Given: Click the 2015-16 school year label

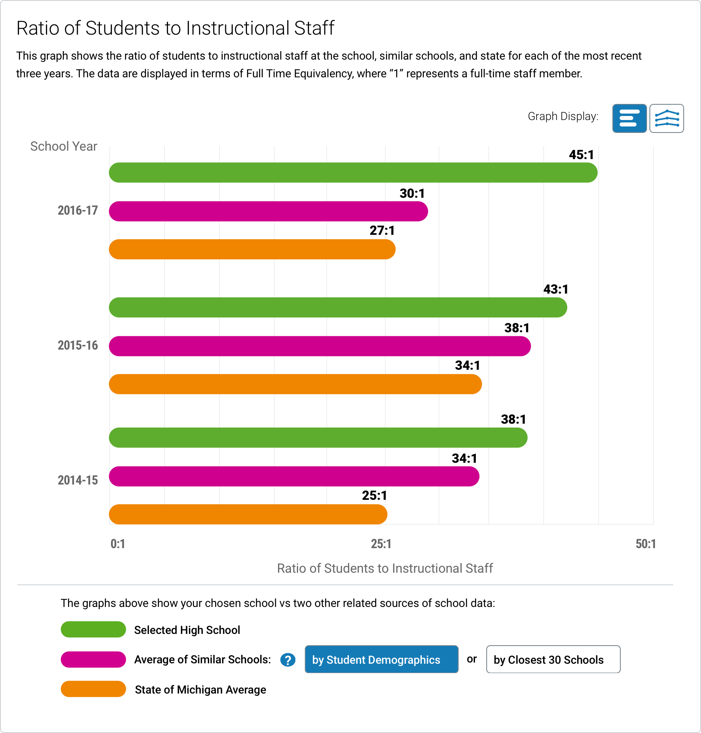Looking at the screenshot, I should (x=78, y=346).
